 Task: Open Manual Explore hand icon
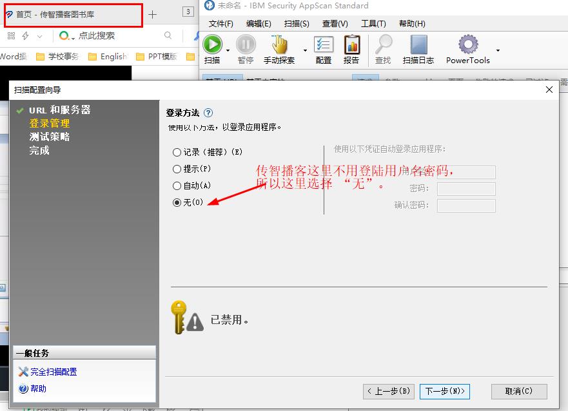pyautogui.click(x=279, y=44)
